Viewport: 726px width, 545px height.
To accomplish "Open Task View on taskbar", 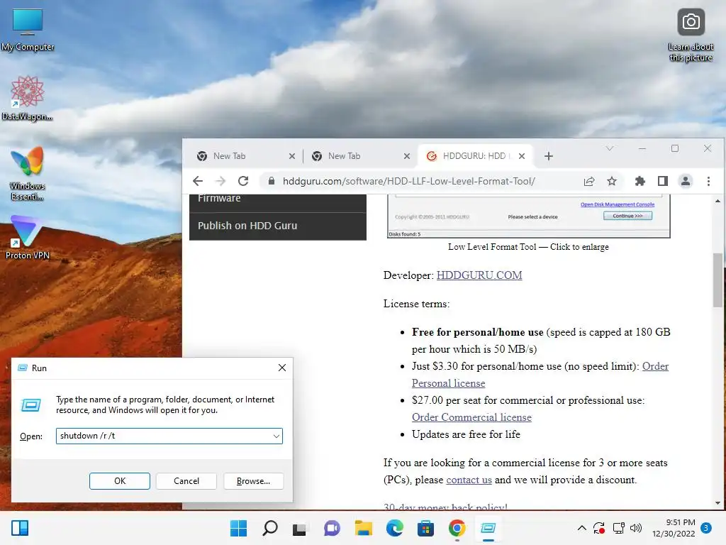I will (x=301, y=528).
